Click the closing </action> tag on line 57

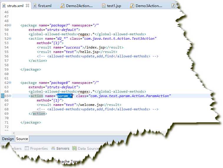pyautogui.click(x=38, y=61)
